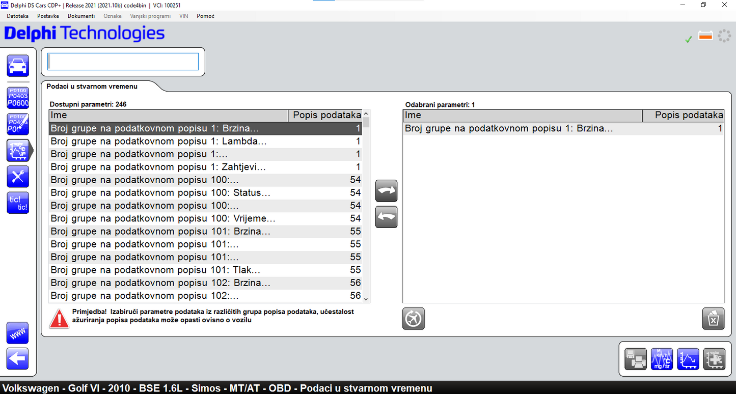The width and height of the screenshot is (736, 394).
Task: Remove the parameter with the left arrow button
Action: click(386, 217)
